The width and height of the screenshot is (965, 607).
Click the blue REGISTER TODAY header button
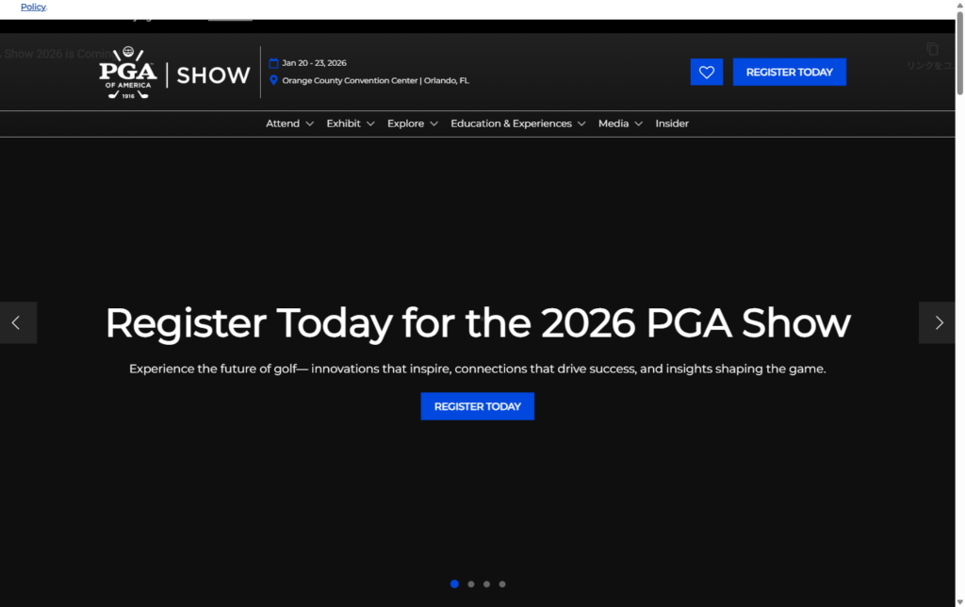tap(789, 72)
